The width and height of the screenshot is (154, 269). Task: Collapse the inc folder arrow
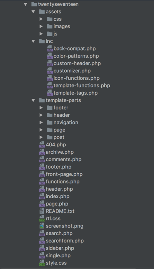tap(33, 41)
